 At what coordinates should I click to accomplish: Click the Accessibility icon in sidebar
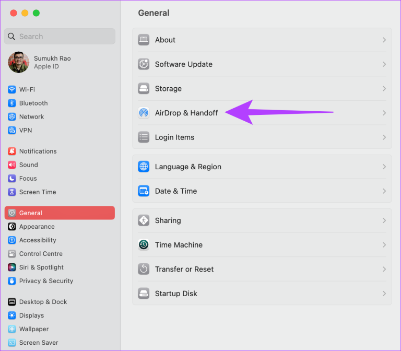12,240
